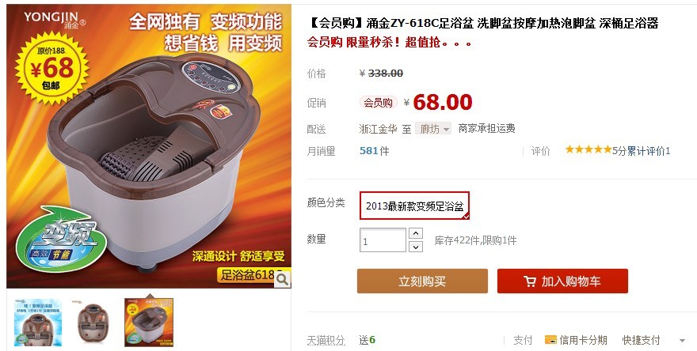Decrease quantity with the down arrow
The image size is (697, 351).
coord(415,247)
